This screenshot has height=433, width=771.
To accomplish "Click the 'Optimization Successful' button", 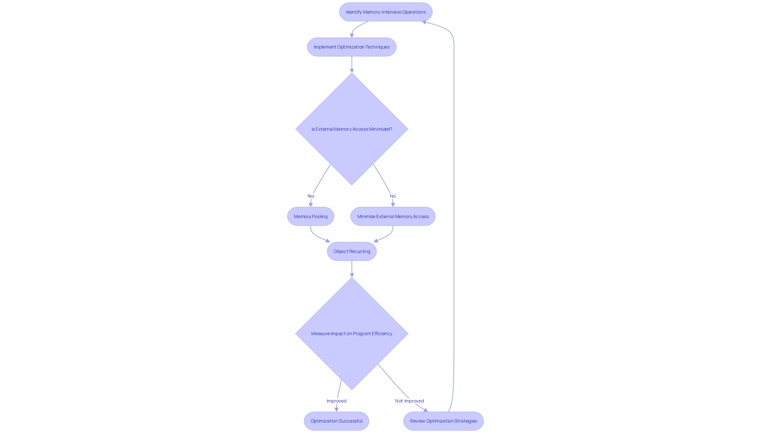I will point(336,420).
